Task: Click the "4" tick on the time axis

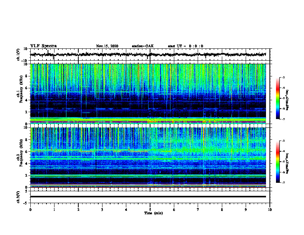Action: (126, 210)
